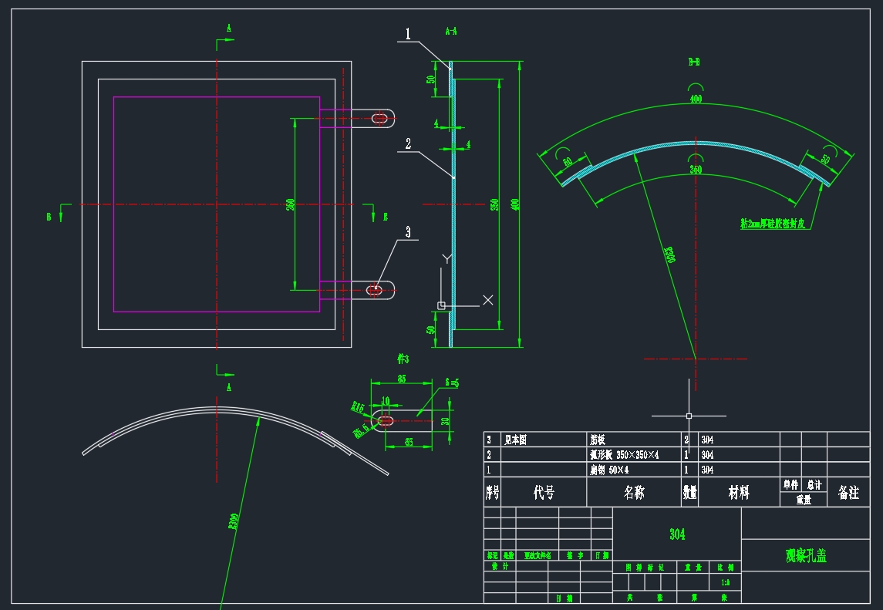Screen dimensions: 883x610
Task: Select the R15 radius dimension text
Action: point(358,406)
